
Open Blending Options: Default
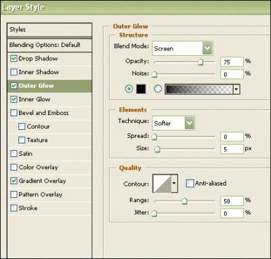click(49, 45)
